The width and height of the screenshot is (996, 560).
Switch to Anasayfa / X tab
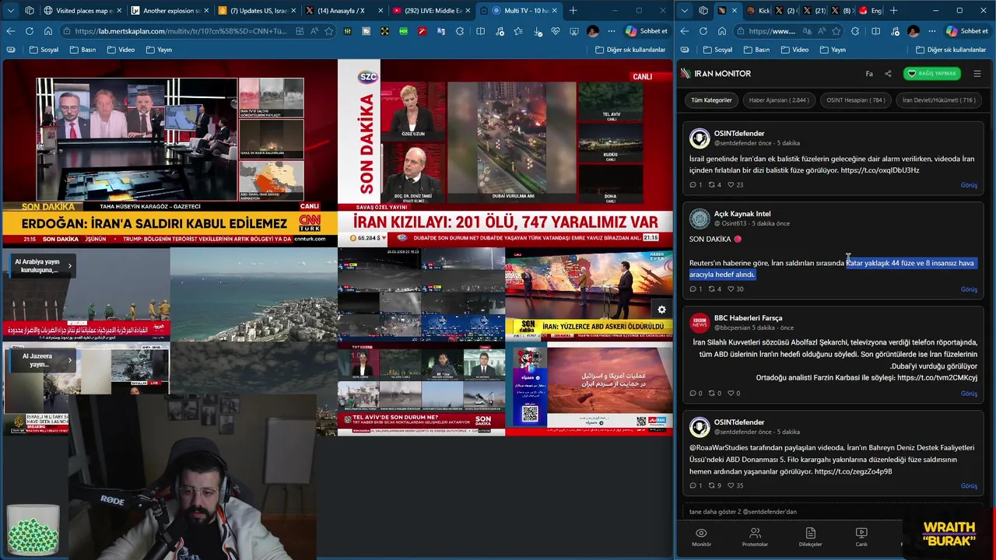pyautogui.click(x=345, y=11)
